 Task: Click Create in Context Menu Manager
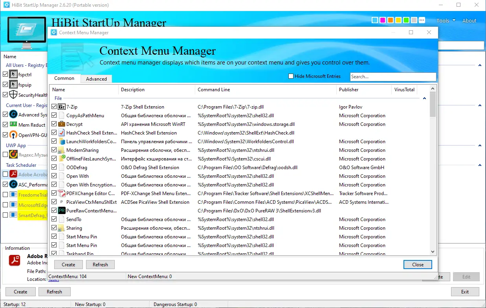tap(68, 265)
